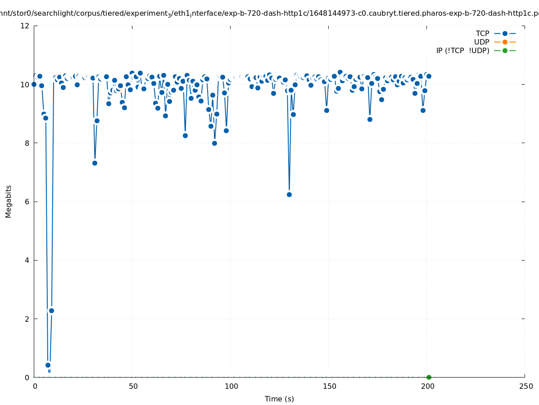Select the UDP legend label text
This screenshot has height=405, width=539.
click(481, 42)
